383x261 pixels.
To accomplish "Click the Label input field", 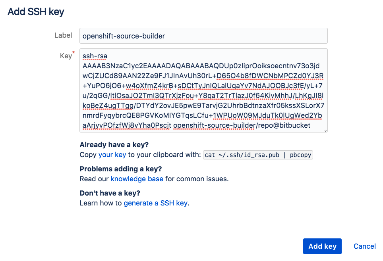I will (203, 36).
